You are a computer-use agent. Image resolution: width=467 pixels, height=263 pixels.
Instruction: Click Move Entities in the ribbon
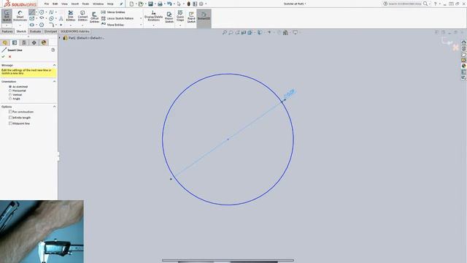112,25
